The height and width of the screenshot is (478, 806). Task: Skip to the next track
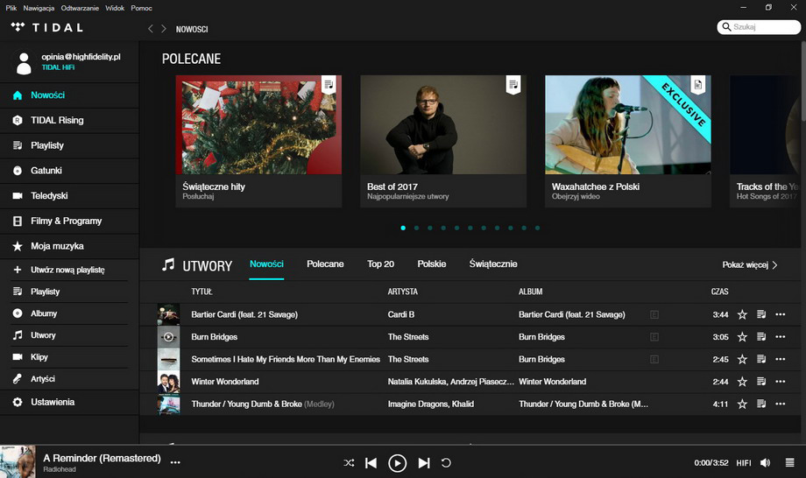424,463
